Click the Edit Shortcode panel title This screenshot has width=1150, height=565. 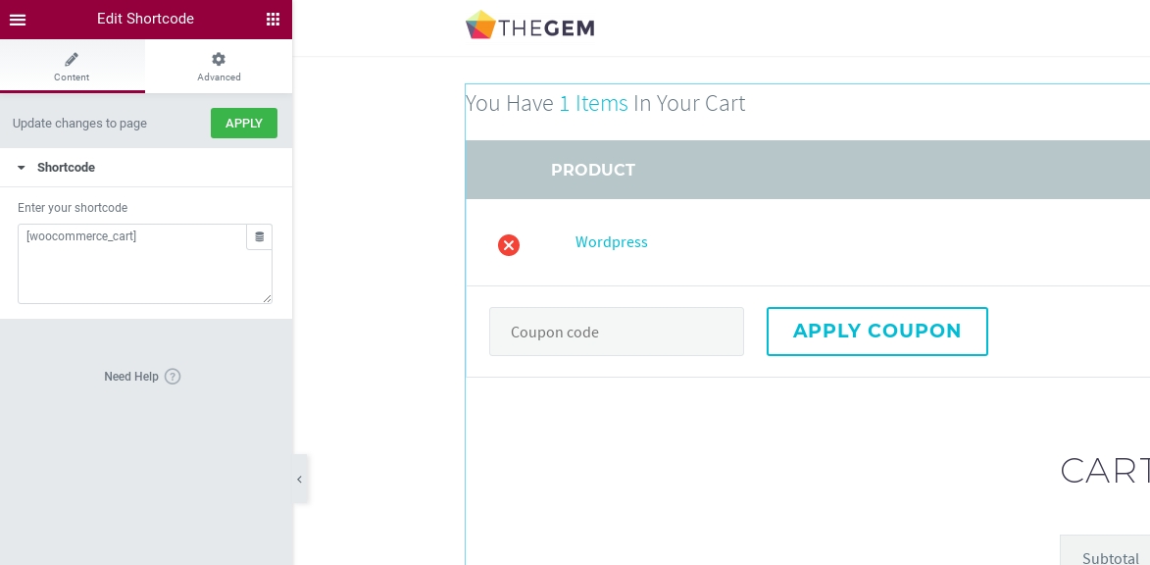[145, 20]
